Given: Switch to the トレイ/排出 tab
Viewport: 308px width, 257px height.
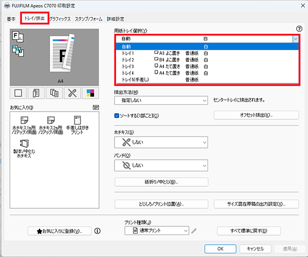Looking at the screenshot, I should tap(34, 18).
